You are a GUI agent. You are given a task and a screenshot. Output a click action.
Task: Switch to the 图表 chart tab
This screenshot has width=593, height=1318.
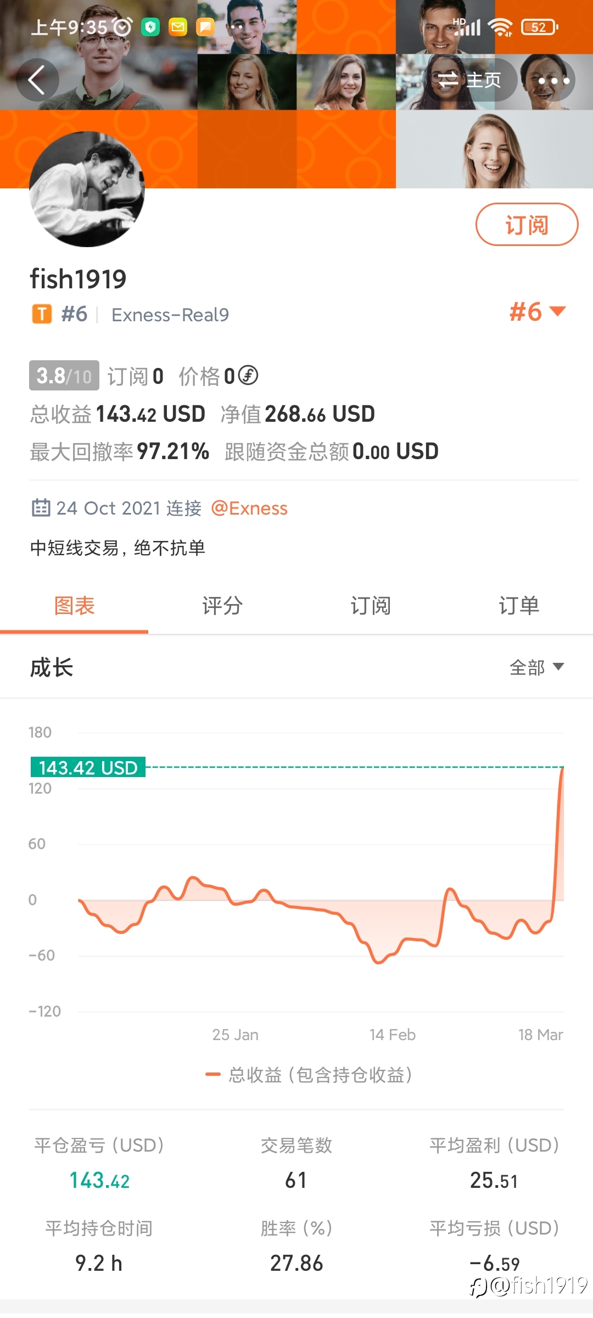74,606
